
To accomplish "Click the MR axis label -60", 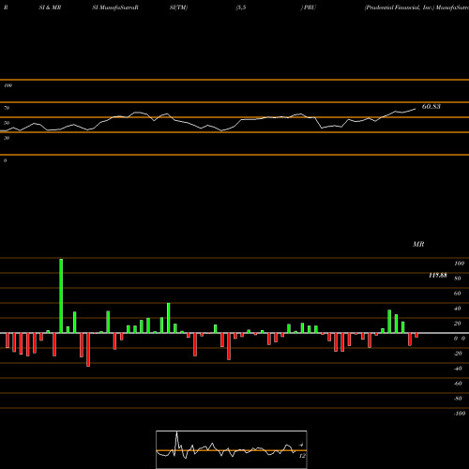I will [x=458, y=384].
